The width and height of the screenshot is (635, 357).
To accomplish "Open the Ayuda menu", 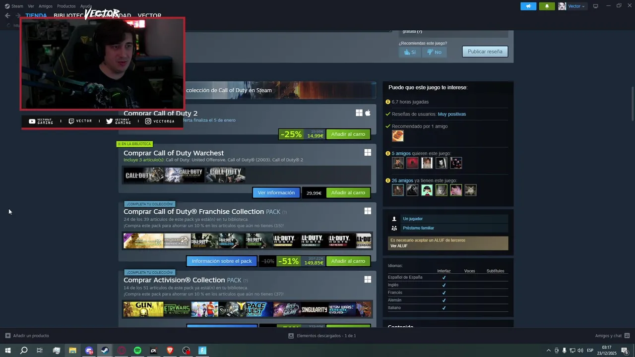I will [86, 6].
